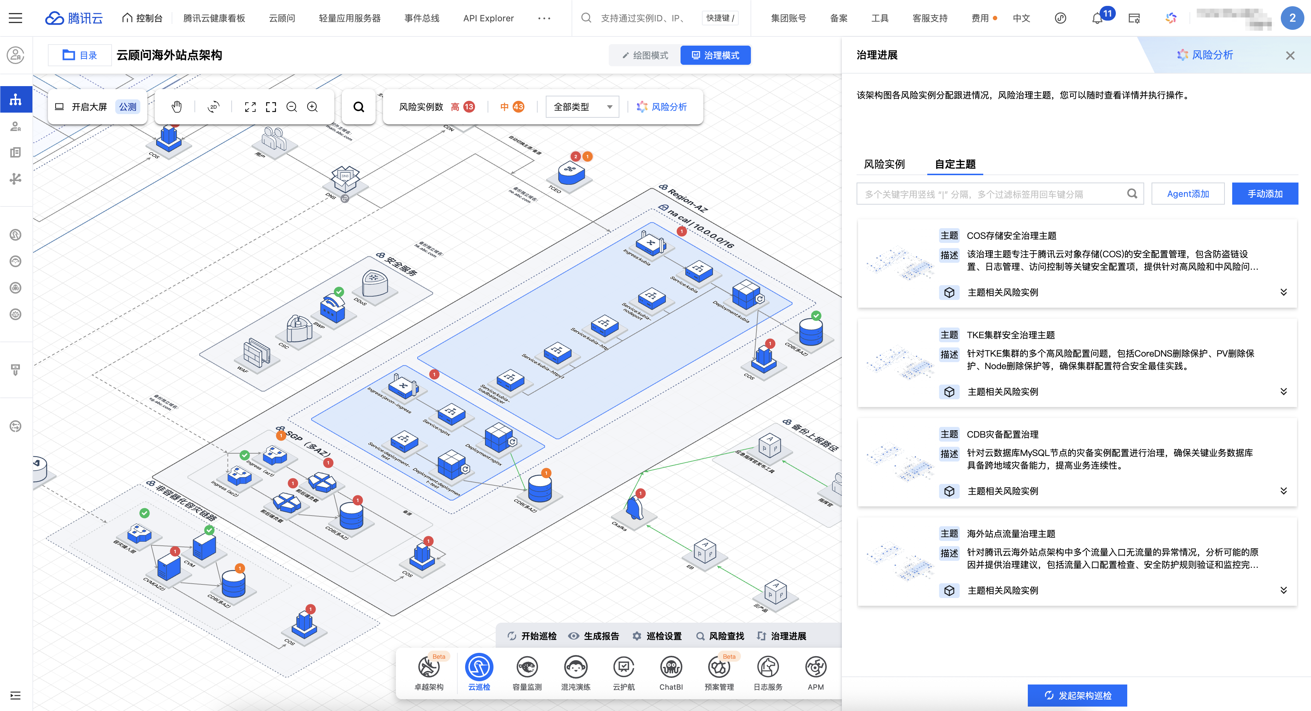Viewport: 1311px width, 711px height.
Task: Expand CDB灾备配置治理 related risk instances
Action: tap(1283, 491)
